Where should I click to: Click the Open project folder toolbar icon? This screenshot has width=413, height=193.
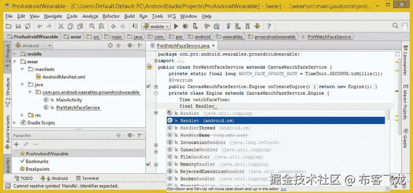(9, 26)
